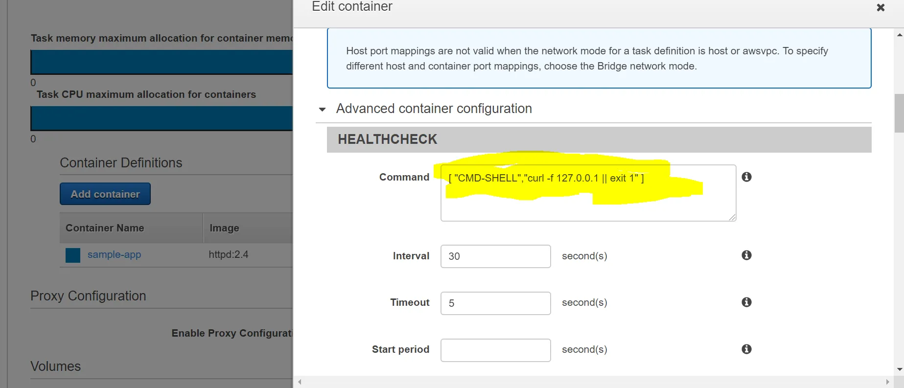
Task: Click the scroll down arrow in dialog
Action: [x=900, y=369]
